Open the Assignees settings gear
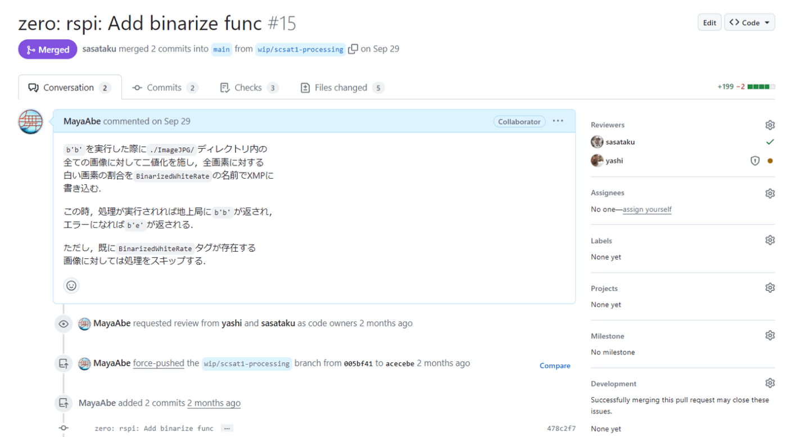 (x=770, y=193)
